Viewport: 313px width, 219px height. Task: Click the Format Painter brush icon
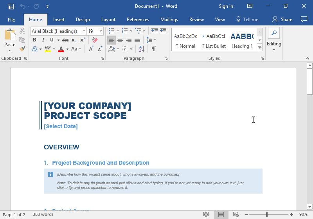pyautogui.click(x=22, y=49)
